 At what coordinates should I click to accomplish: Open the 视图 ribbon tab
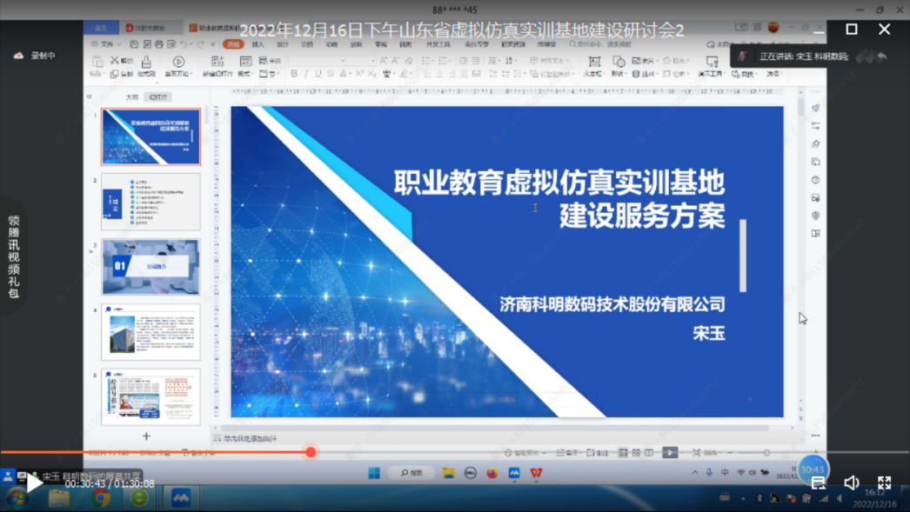click(405, 44)
